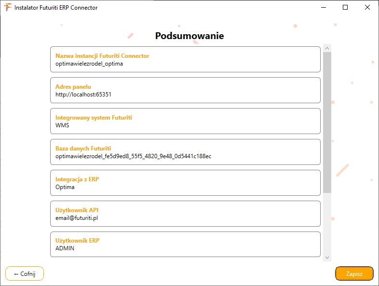Click the scrollbar up arrow
Image resolution: width=379 pixels, height=286 pixels.
(327, 48)
